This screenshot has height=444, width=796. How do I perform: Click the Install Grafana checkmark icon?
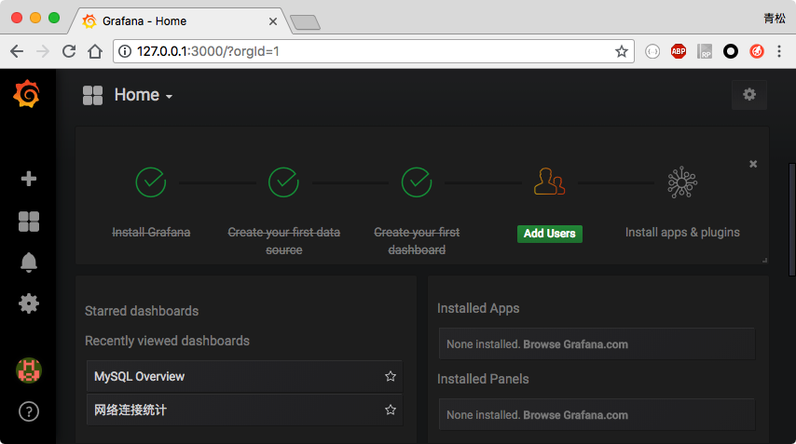[151, 182]
